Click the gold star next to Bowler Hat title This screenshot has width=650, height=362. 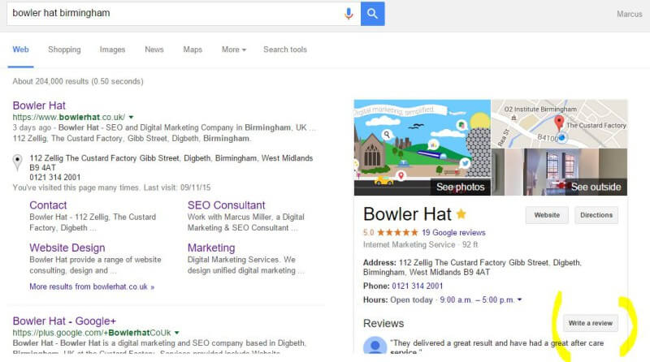tap(461, 214)
